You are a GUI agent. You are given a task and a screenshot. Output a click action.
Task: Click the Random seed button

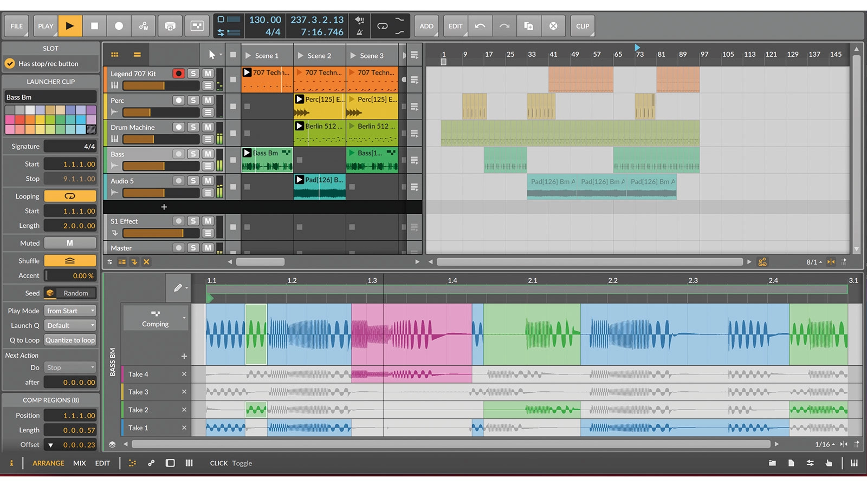[x=75, y=293]
